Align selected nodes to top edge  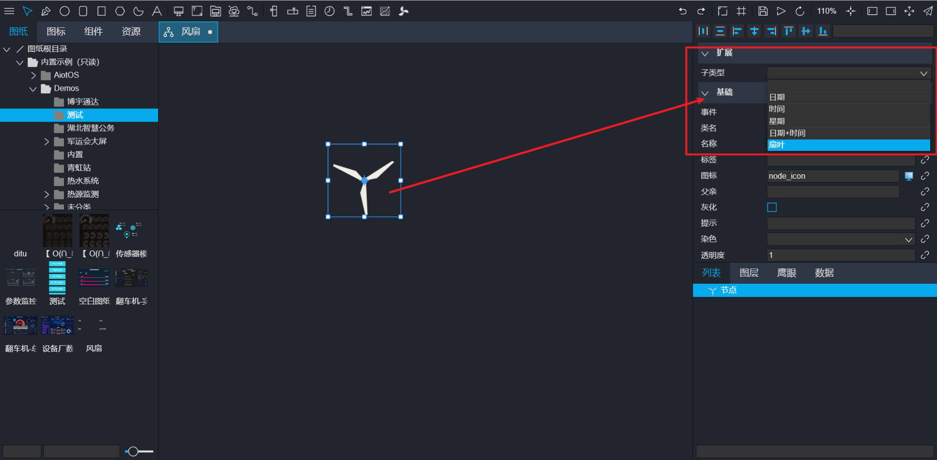tap(788, 31)
